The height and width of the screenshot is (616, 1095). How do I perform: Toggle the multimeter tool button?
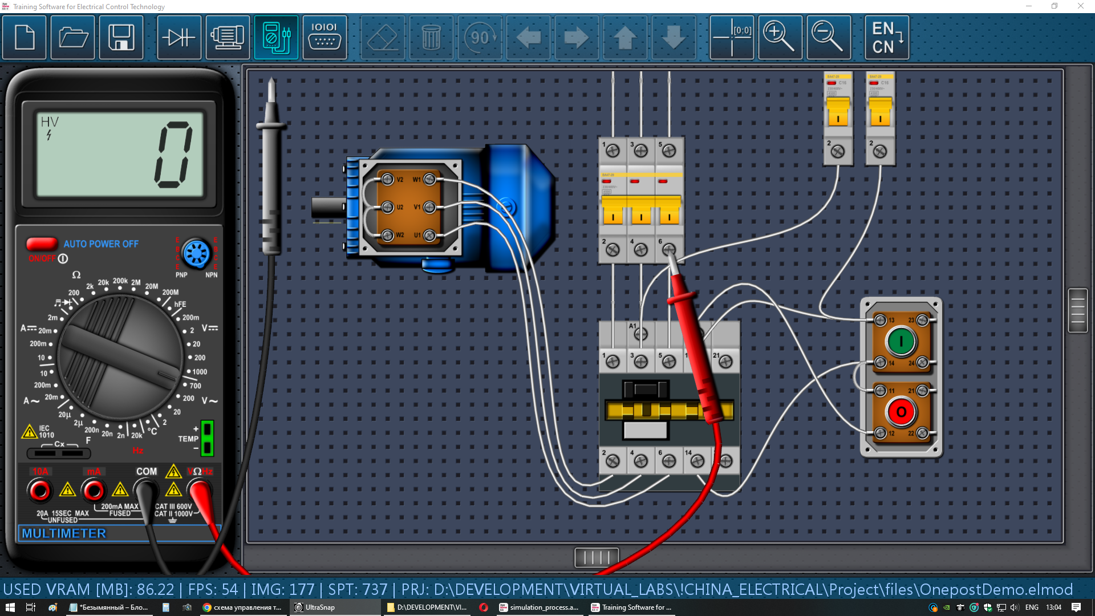276,38
